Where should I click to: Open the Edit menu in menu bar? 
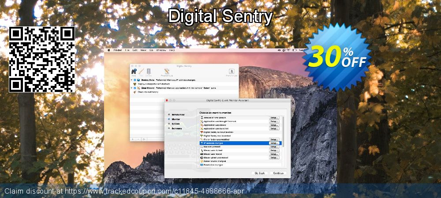(x=135, y=50)
